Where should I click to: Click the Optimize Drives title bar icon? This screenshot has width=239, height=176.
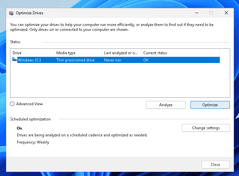(11, 13)
